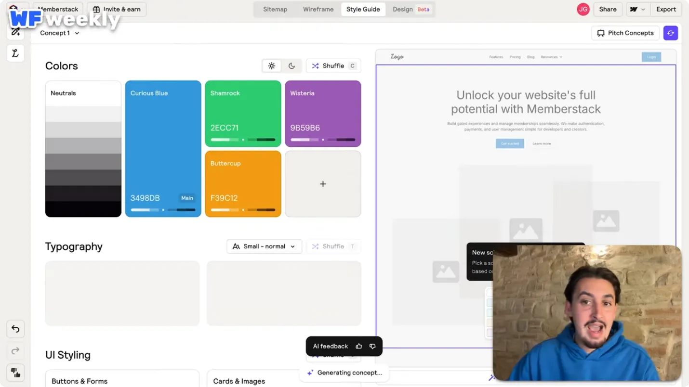689x387 pixels.
Task: Click the purple refresh sync icon
Action: [x=671, y=33]
